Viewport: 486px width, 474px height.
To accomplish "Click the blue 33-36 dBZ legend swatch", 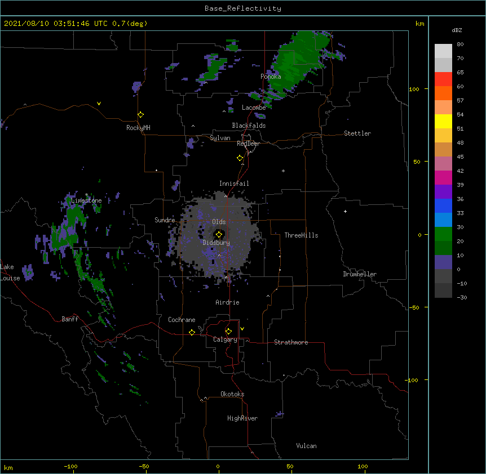I will click(443, 205).
